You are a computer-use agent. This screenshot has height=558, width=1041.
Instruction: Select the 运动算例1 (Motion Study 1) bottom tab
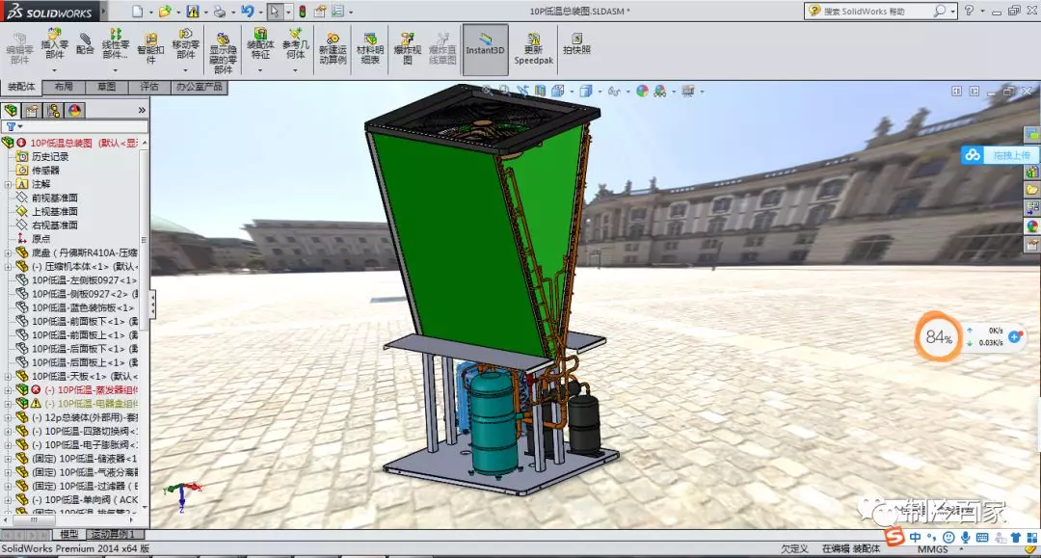tap(113, 534)
